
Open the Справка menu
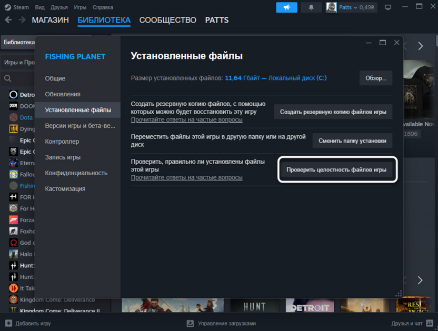point(103,7)
